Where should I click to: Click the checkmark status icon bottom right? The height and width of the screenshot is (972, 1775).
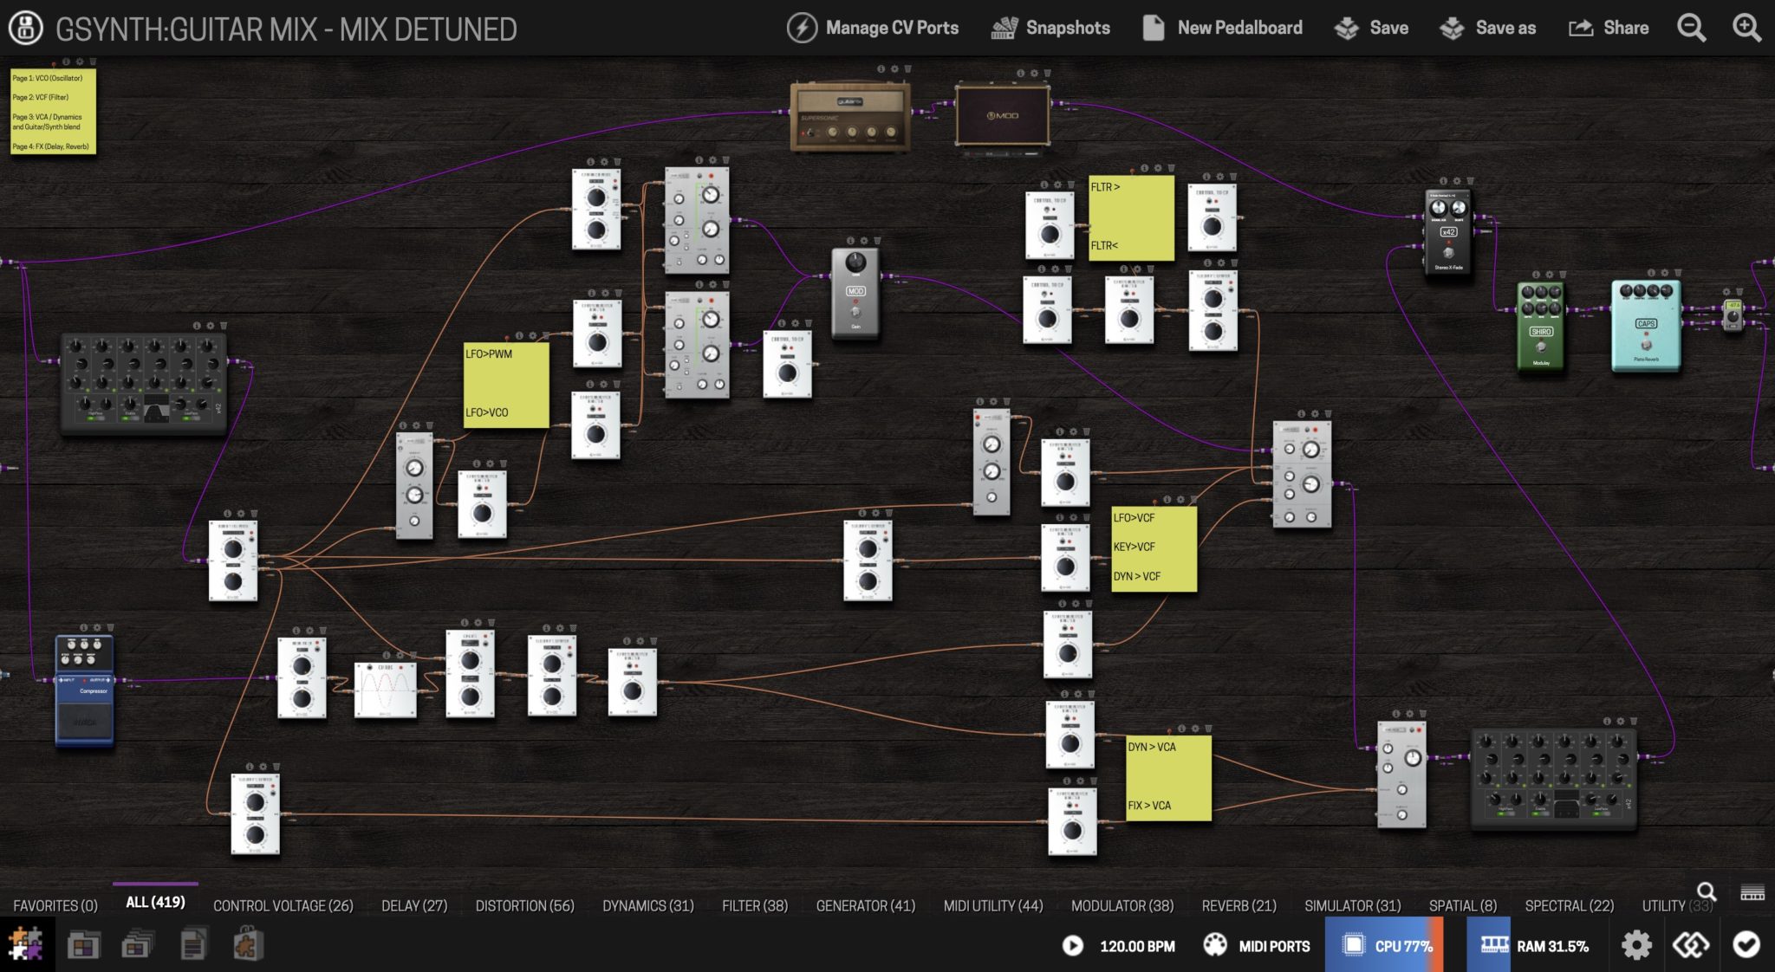(x=1747, y=945)
